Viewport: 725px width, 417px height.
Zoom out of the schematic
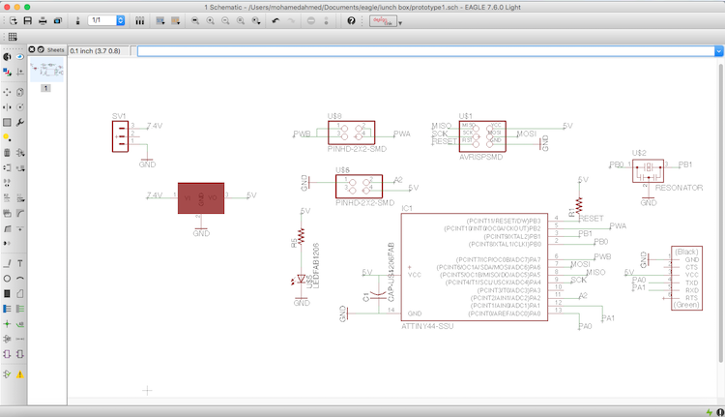pos(225,21)
